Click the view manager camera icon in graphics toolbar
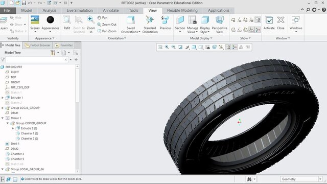Viewport: 327px width, 184px height. pos(207,47)
